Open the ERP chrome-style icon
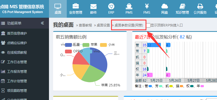Screen dimensions: 217x100 [x=111, y=7]
